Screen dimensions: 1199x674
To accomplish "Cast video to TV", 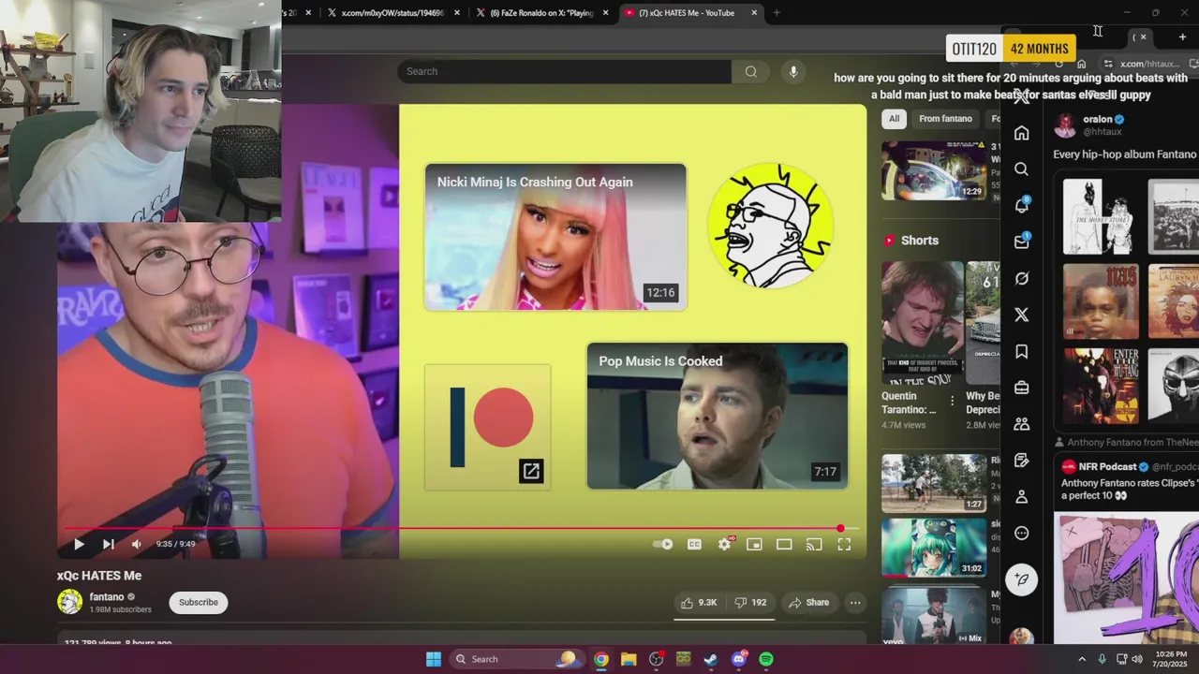I will [814, 544].
